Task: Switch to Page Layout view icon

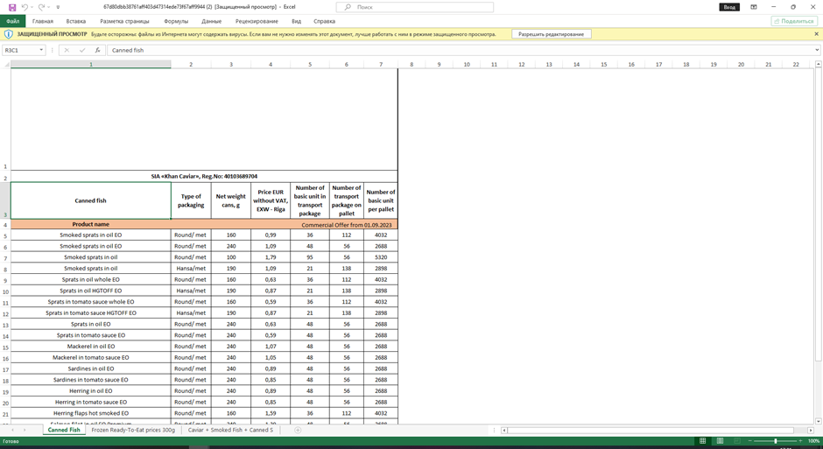Action: pos(720,441)
